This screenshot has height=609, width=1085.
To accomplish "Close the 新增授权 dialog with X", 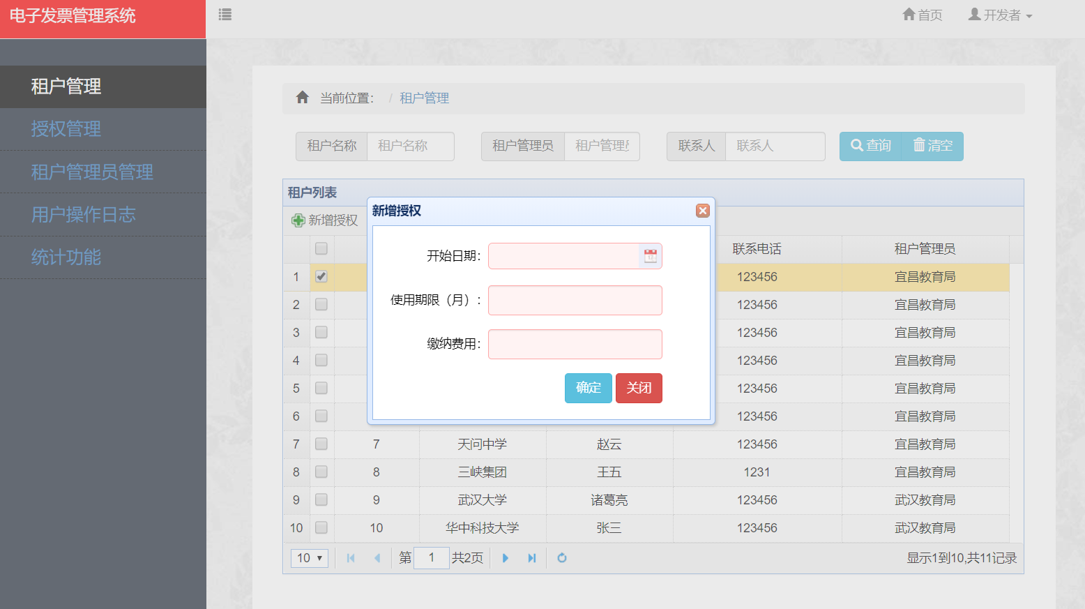I will tap(703, 211).
